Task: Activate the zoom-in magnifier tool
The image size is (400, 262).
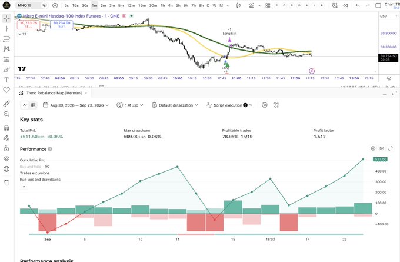Action: click(6, 114)
